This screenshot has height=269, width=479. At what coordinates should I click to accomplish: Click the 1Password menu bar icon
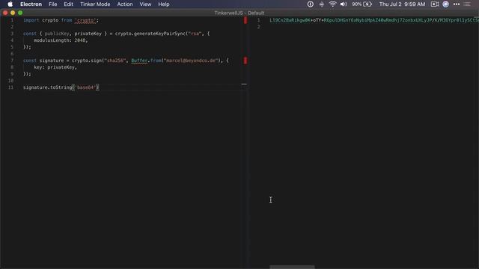pos(311,4)
